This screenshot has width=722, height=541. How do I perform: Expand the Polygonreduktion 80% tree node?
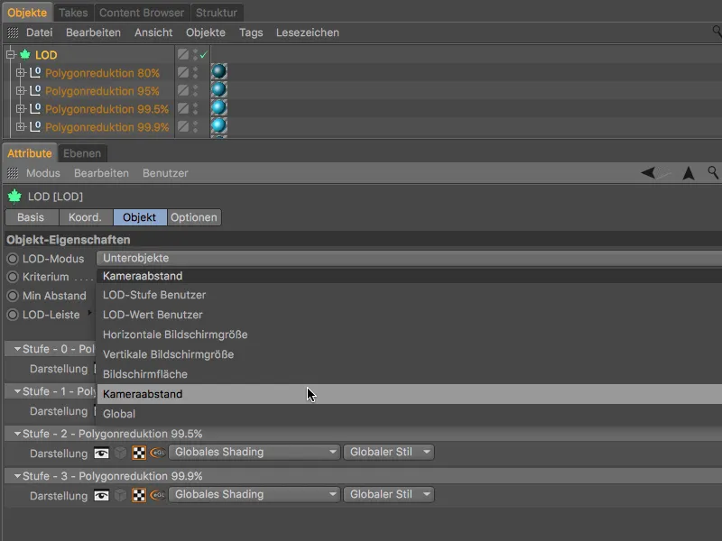20,73
